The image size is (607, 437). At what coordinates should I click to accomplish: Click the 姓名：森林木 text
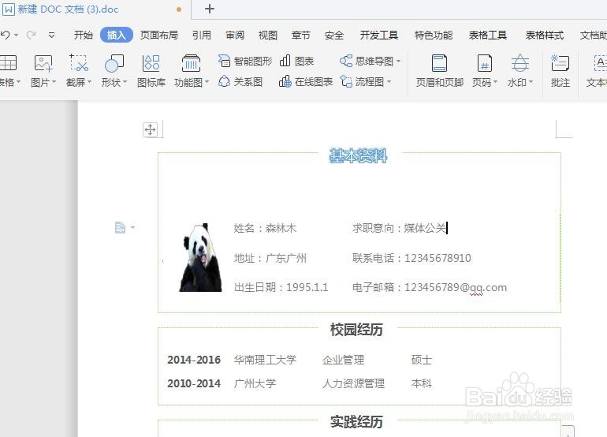[x=265, y=228]
